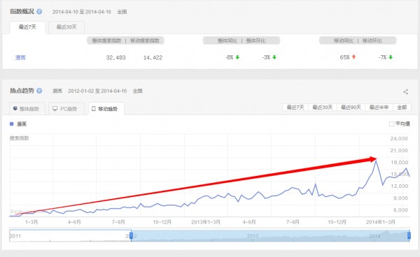Switch to the 最近30天 overview tab
420x257 pixels.
coord(66,27)
